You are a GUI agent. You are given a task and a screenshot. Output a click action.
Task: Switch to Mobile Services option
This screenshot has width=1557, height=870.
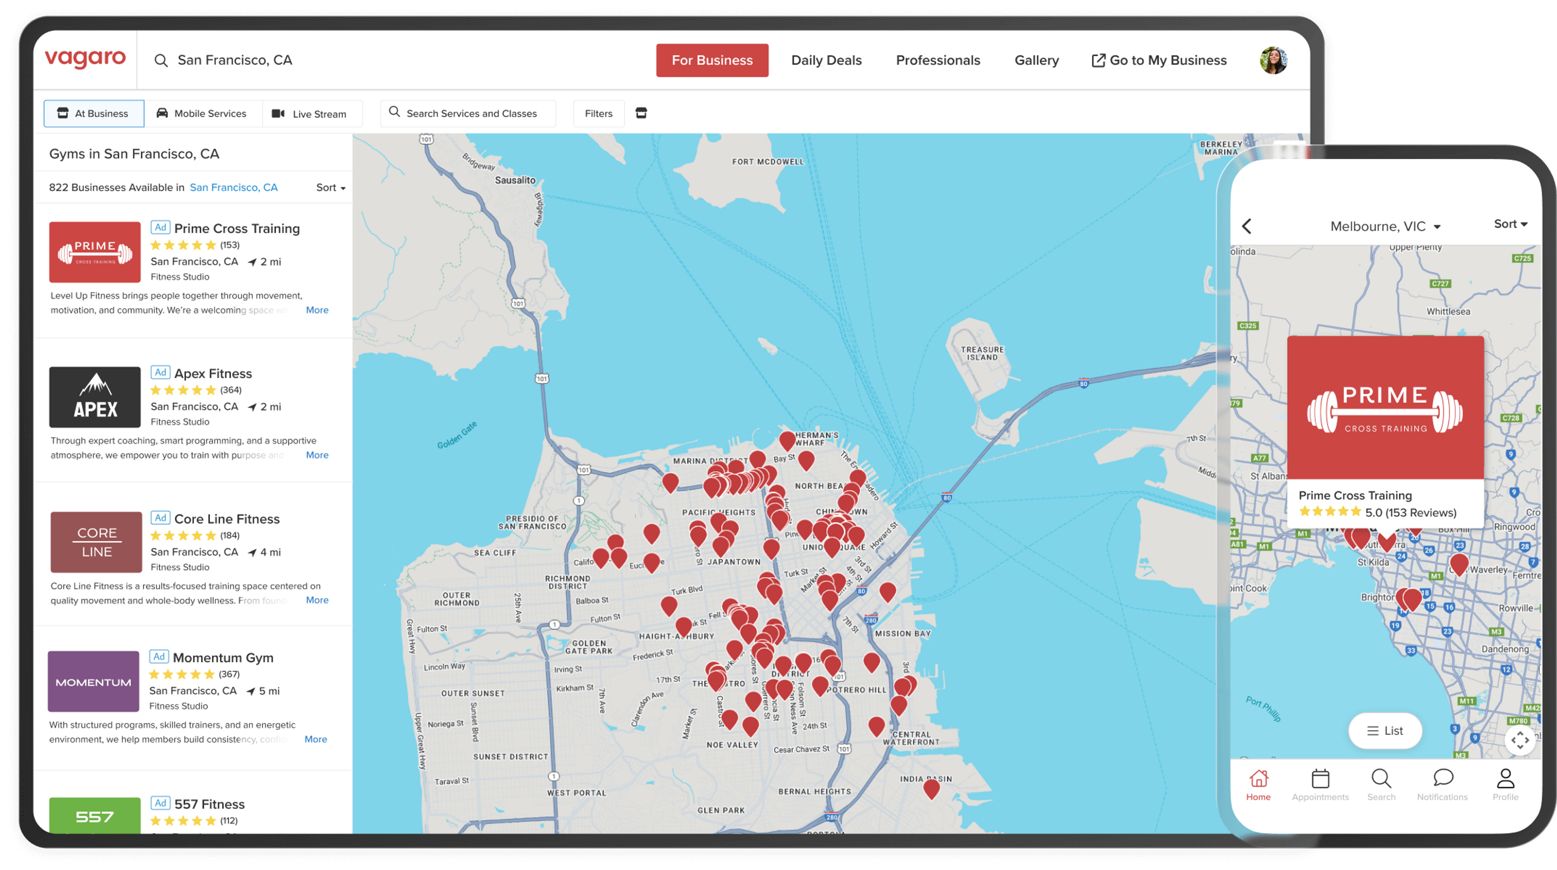click(x=202, y=113)
